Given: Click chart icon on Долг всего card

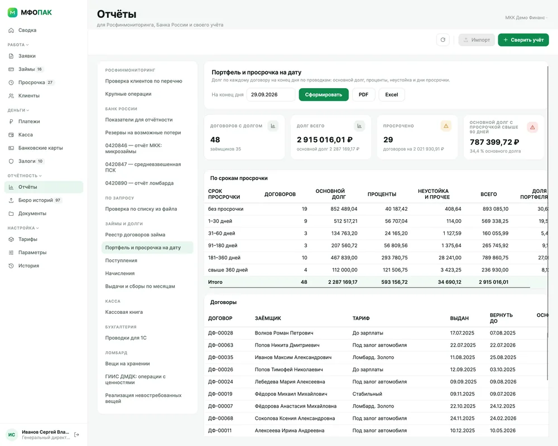Looking at the screenshot, I should click(x=359, y=126).
